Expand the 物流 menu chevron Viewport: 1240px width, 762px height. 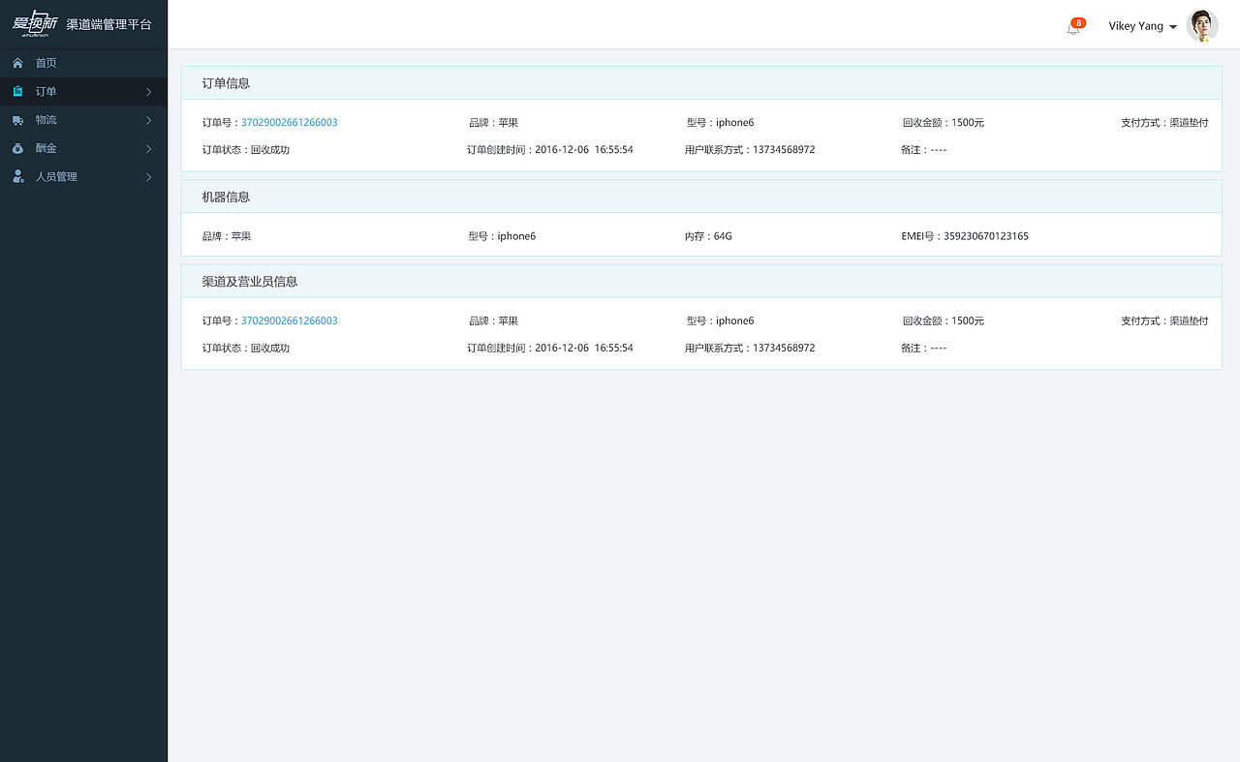pos(148,120)
